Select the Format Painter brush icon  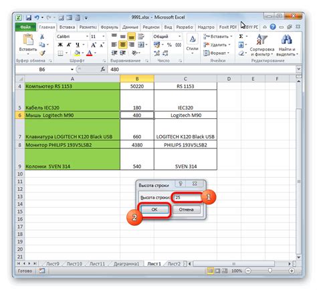point(42,53)
